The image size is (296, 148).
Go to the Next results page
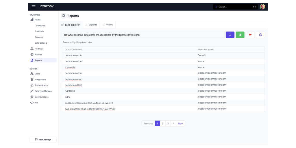[x=181, y=123]
